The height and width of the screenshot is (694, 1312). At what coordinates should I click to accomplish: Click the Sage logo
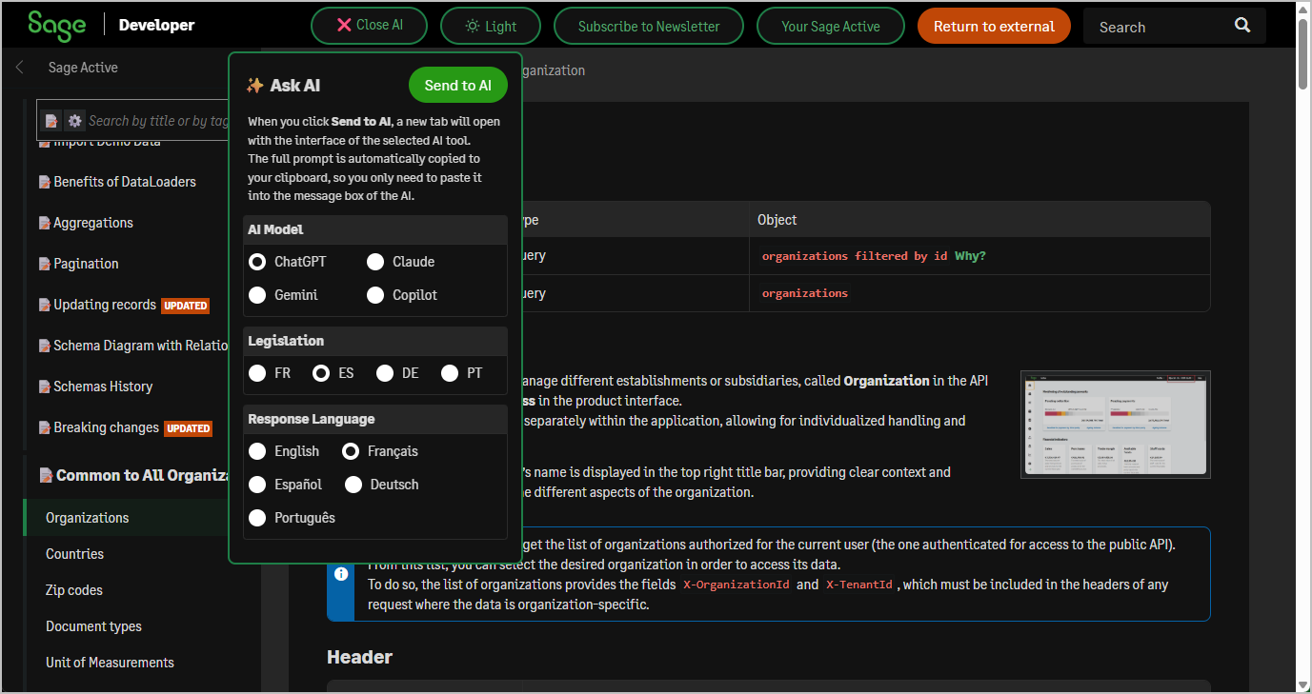pyautogui.click(x=56, y=25)
